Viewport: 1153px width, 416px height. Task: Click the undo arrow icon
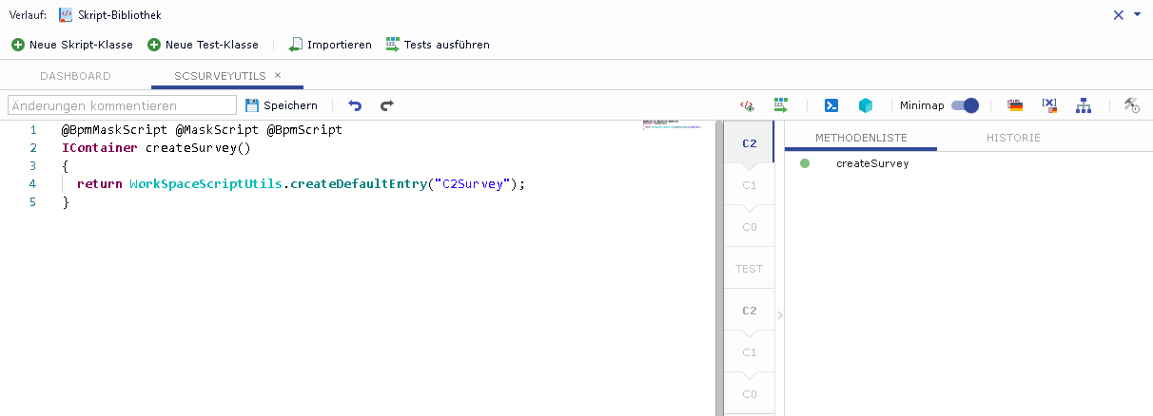click(x=355, y=105)
